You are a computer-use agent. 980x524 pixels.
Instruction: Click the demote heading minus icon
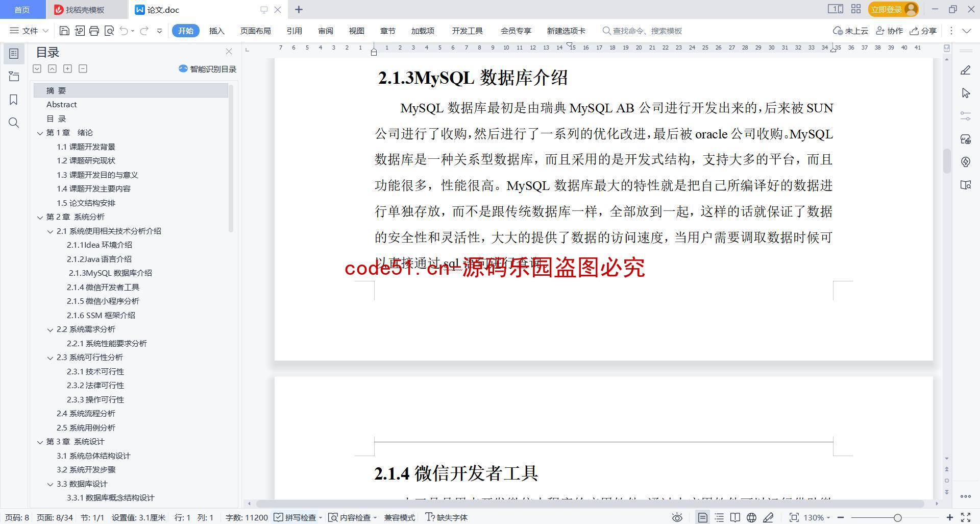83,68
